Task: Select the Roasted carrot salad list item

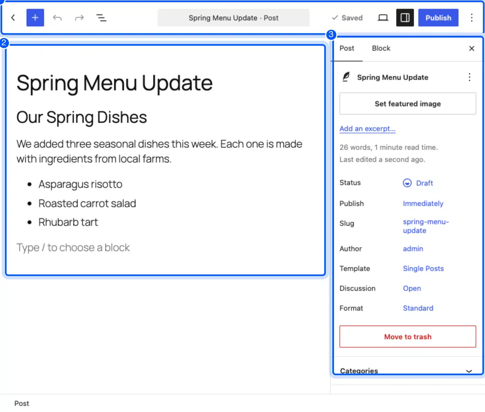Action: (x=87, y=203)
